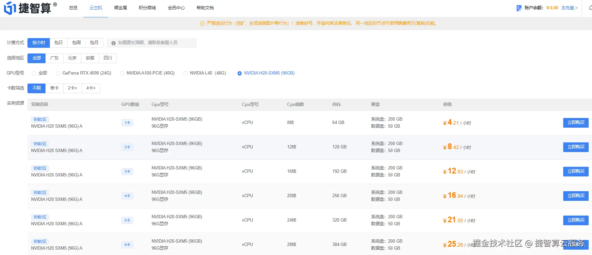Screen dimensions: 592x255
Task: Go to 裸金属 page
Action: point(120,8)
